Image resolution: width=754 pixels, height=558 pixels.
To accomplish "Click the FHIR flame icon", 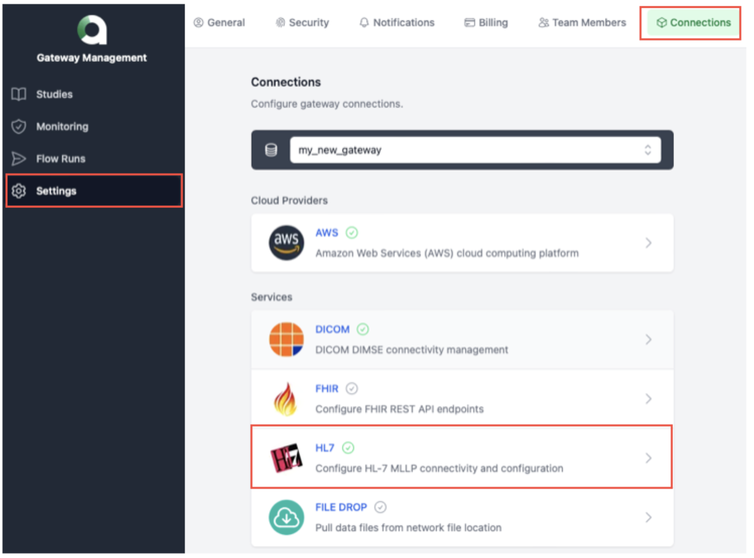I will [285, 399].
